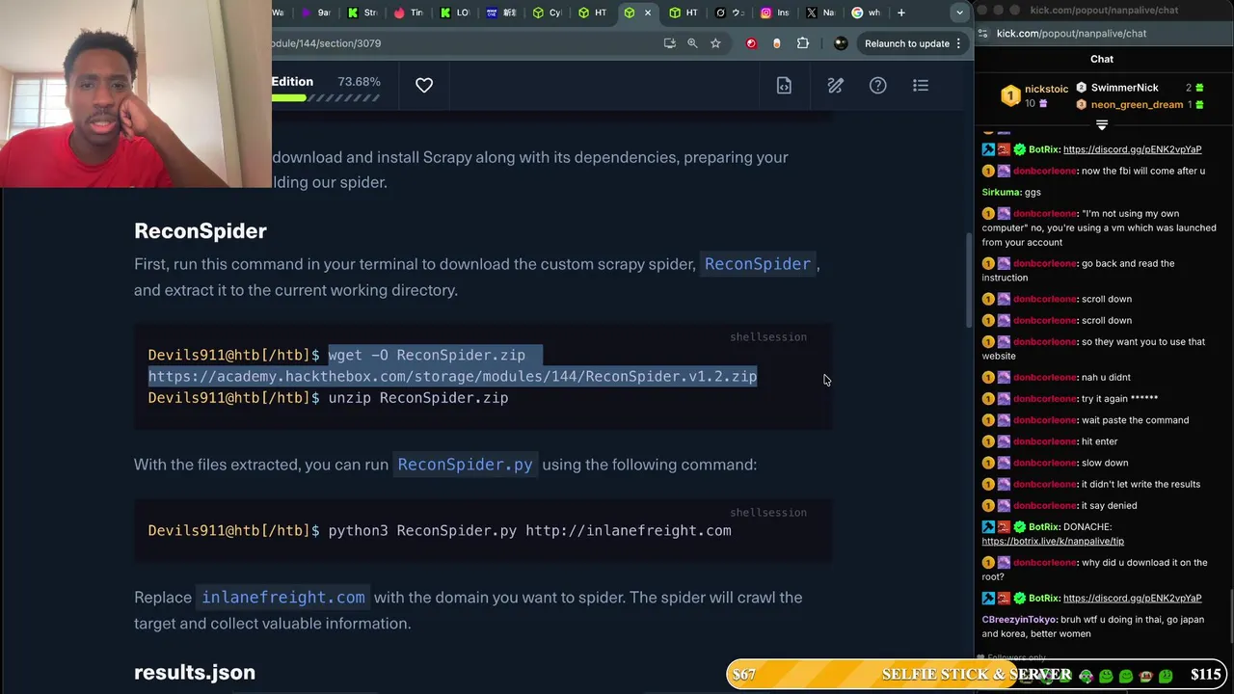The width and height of the screenshot is (1234, 694).
Task: Click the 'results.json' section heading
Action: 195,673
